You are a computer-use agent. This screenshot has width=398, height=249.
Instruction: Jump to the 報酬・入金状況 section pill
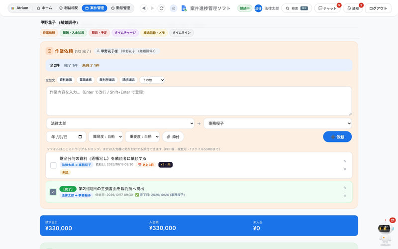click(x=73, y=32)
